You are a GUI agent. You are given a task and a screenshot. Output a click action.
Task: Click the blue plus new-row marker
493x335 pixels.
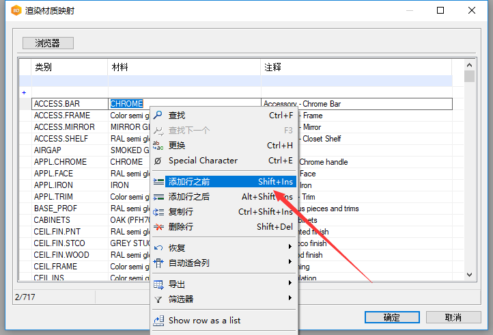click(24, 92)
